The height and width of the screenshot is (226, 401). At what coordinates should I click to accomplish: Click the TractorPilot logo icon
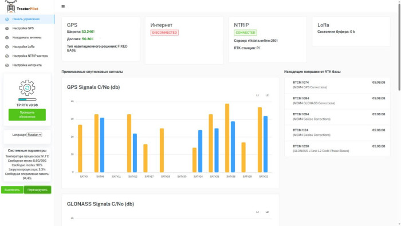tap(11, 6)
